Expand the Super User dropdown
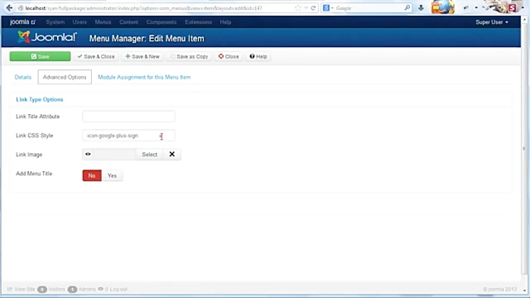Screen dimensions: 530x298 tap(492, 22)
